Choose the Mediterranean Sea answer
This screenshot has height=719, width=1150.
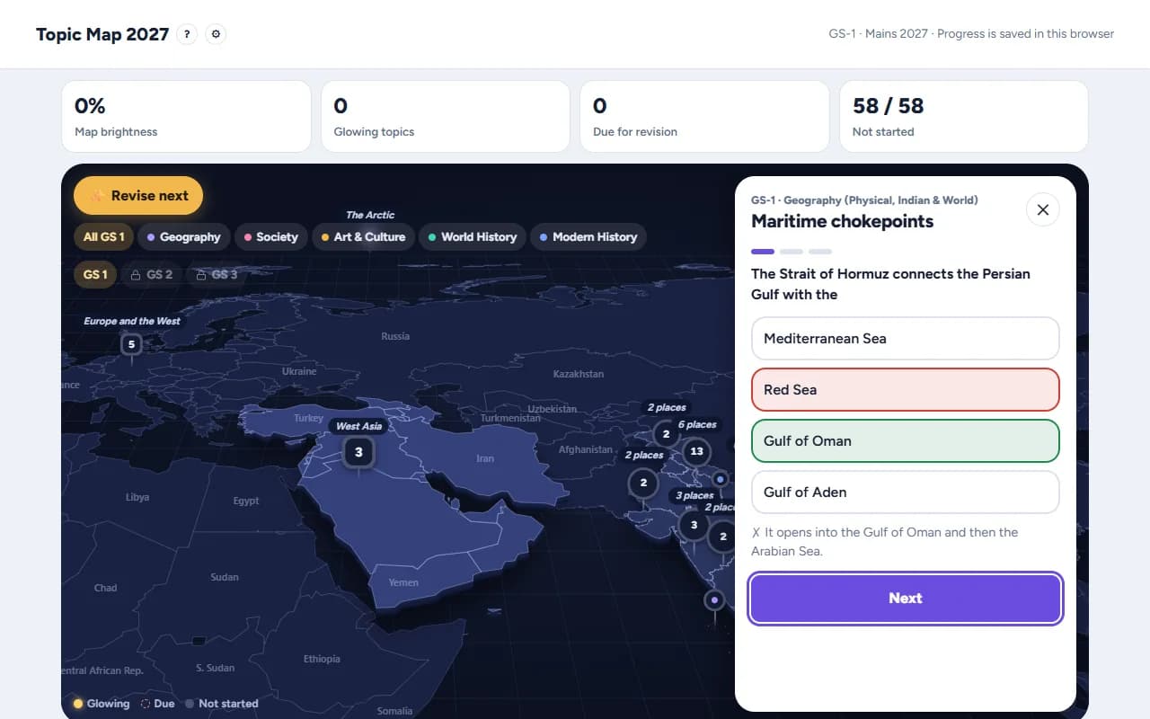(x=905, y=339)
